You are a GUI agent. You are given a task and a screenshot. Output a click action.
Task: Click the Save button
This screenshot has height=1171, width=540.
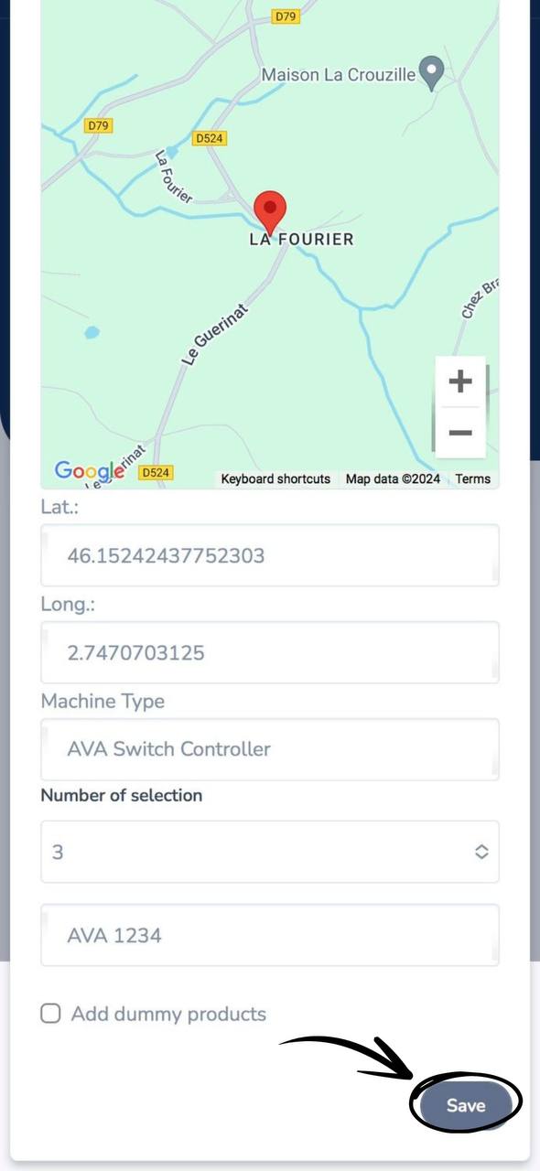coord(466,1105)
